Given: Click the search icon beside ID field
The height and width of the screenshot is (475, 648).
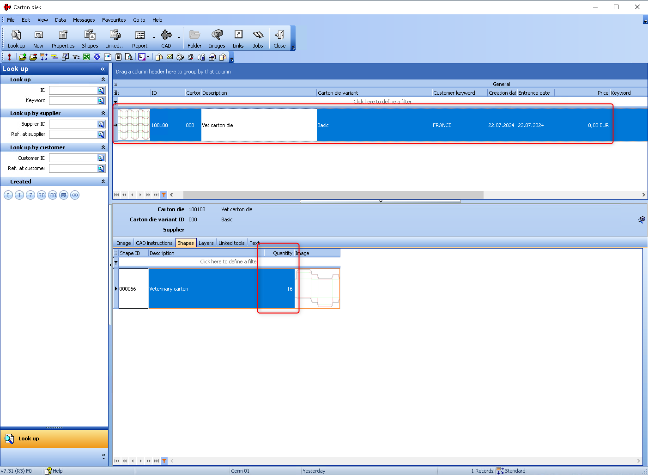Looking at the screenshot, I should tap(101, 90).
